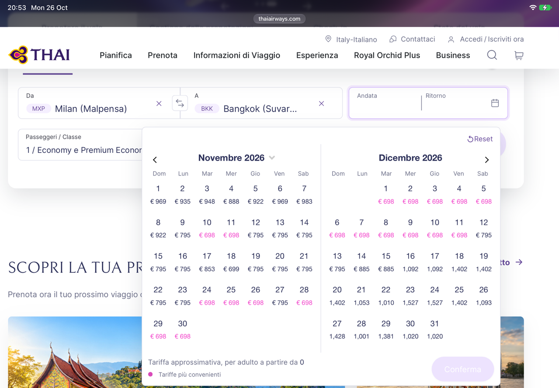Pick December 21 priced 1,053
Image resolution: width=559 pixels, height=388 pixels.
[x=361, y=295]
